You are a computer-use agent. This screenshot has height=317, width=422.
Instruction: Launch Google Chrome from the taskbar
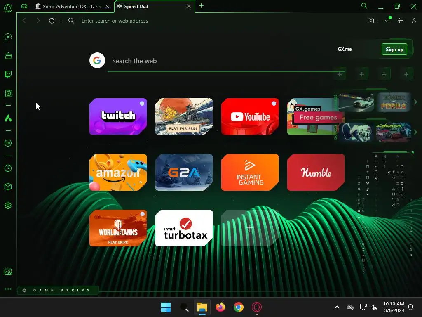tap(239, 307)
